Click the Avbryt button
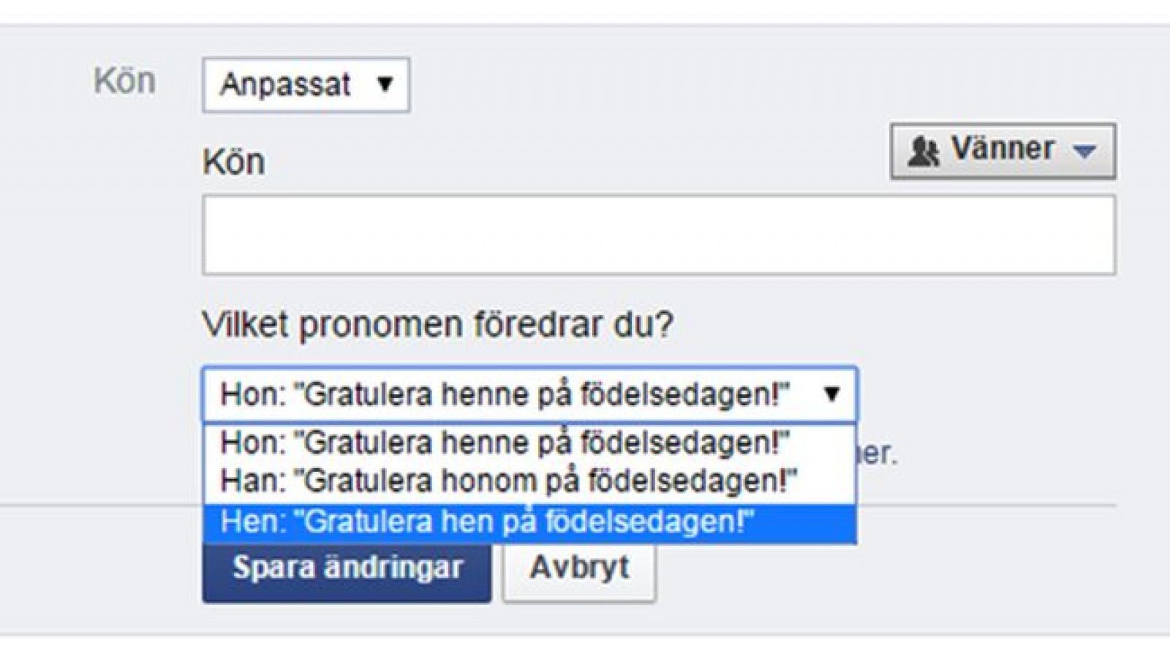Viewport: 1170px width, 659px height. point(579,568)
